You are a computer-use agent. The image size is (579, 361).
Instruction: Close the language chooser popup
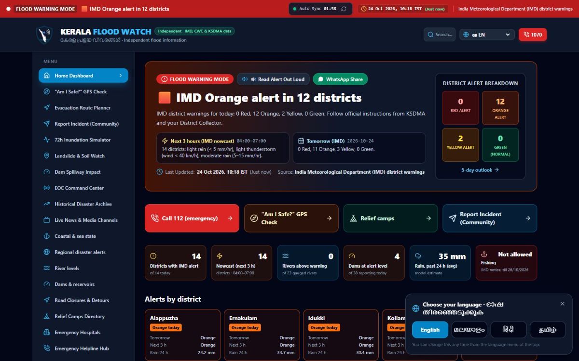(562, 304)
